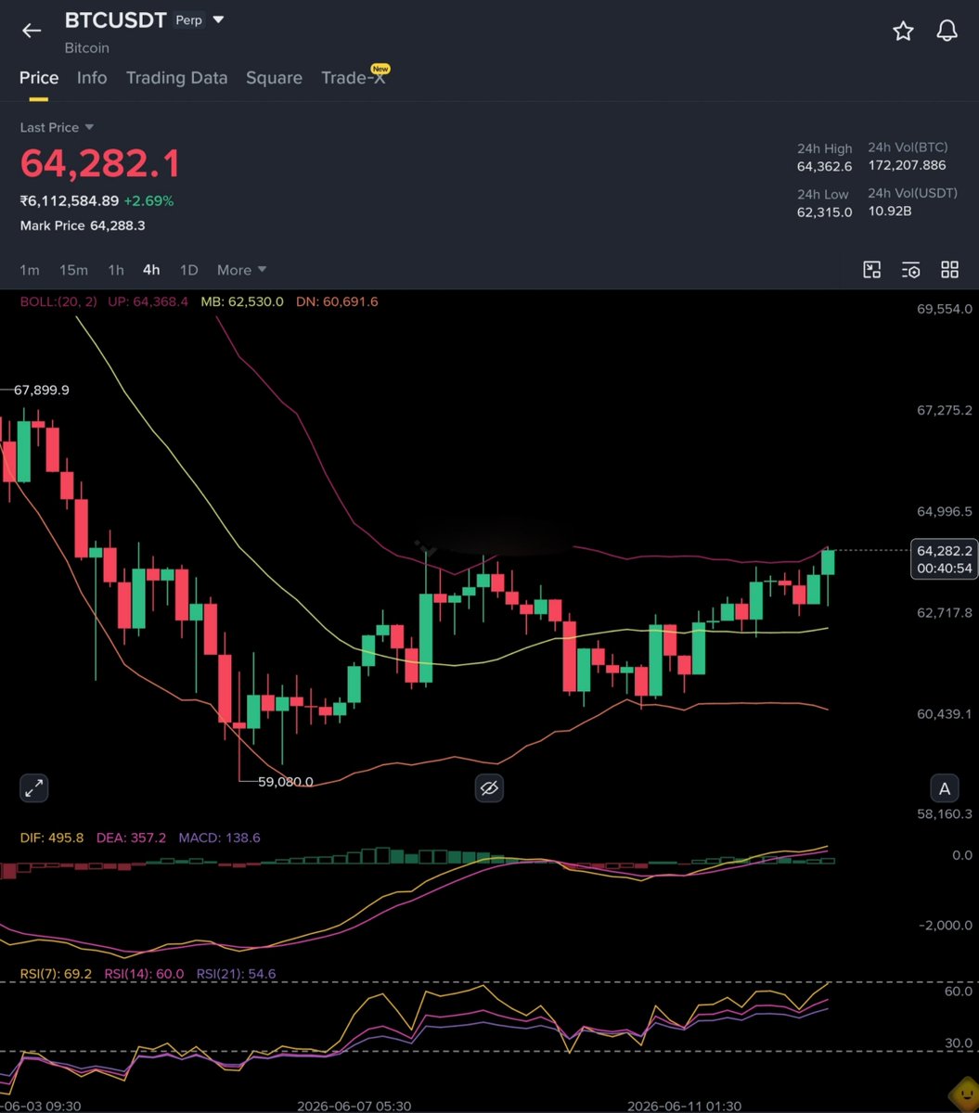
Task: Select the 1m timeframe
Action: click(x=30, y=270)
